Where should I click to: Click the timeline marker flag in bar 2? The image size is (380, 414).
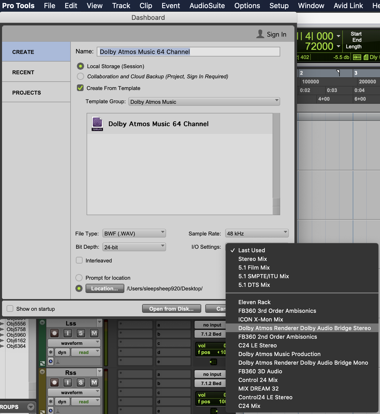click(338, 73)
